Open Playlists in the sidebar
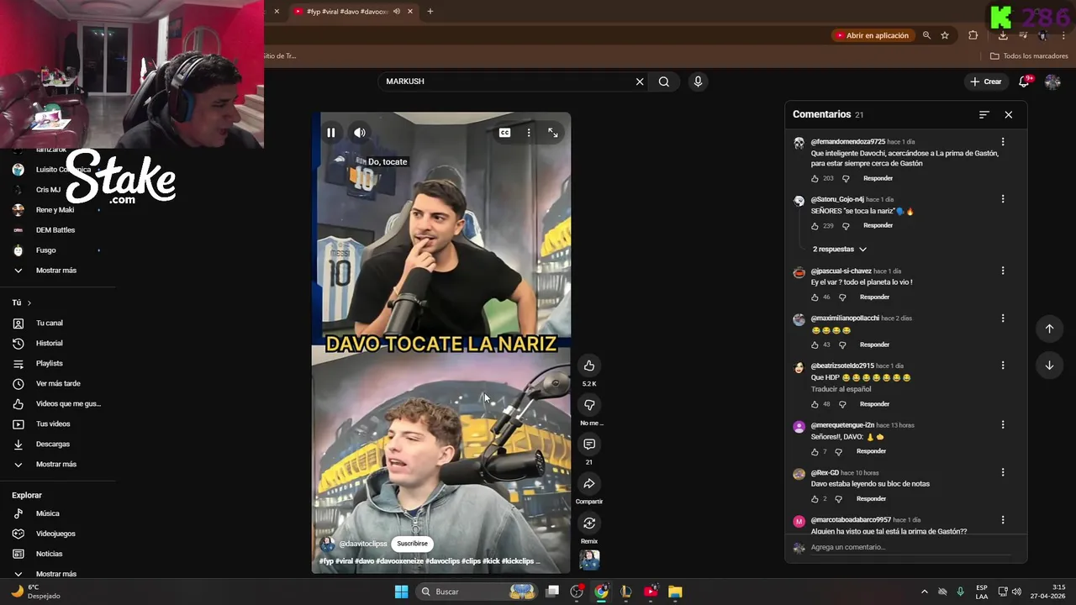 (50, 364)
